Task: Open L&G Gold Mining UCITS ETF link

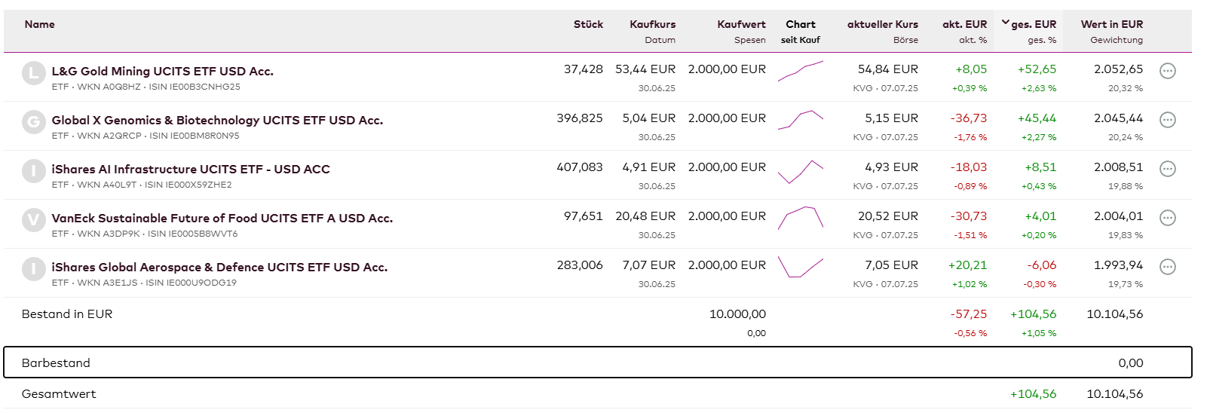Action: coord(162,72)
